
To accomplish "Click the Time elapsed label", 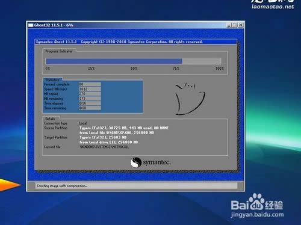I will [x=54, y=103].
